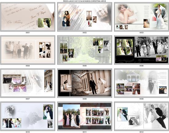Click the REDO-JACKY-NY1214 title text
169x133 pixels.
[84, 1]
